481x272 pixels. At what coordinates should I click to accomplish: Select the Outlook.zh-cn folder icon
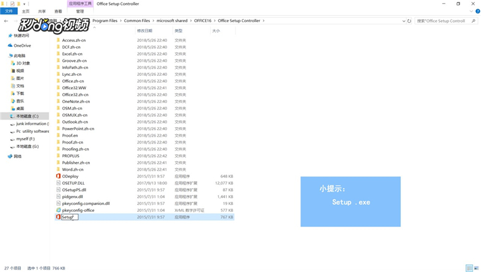pyautogui.click(x=58, y=121)
